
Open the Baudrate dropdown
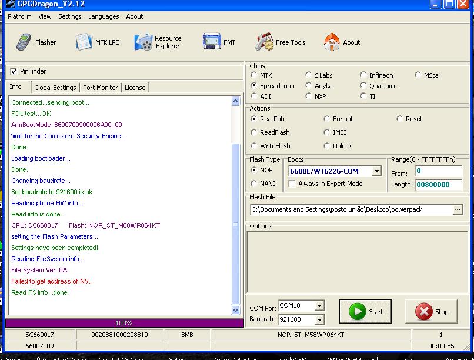pos(319,319)
